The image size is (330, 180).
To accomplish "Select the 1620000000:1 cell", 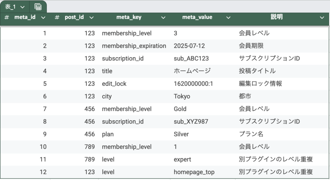I will pos(193,84).
